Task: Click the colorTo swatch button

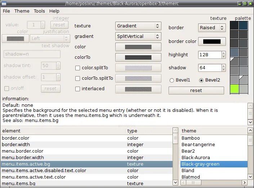Action: point(138,57)
